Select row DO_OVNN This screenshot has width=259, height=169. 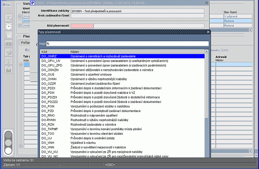(x=122, y=79)
